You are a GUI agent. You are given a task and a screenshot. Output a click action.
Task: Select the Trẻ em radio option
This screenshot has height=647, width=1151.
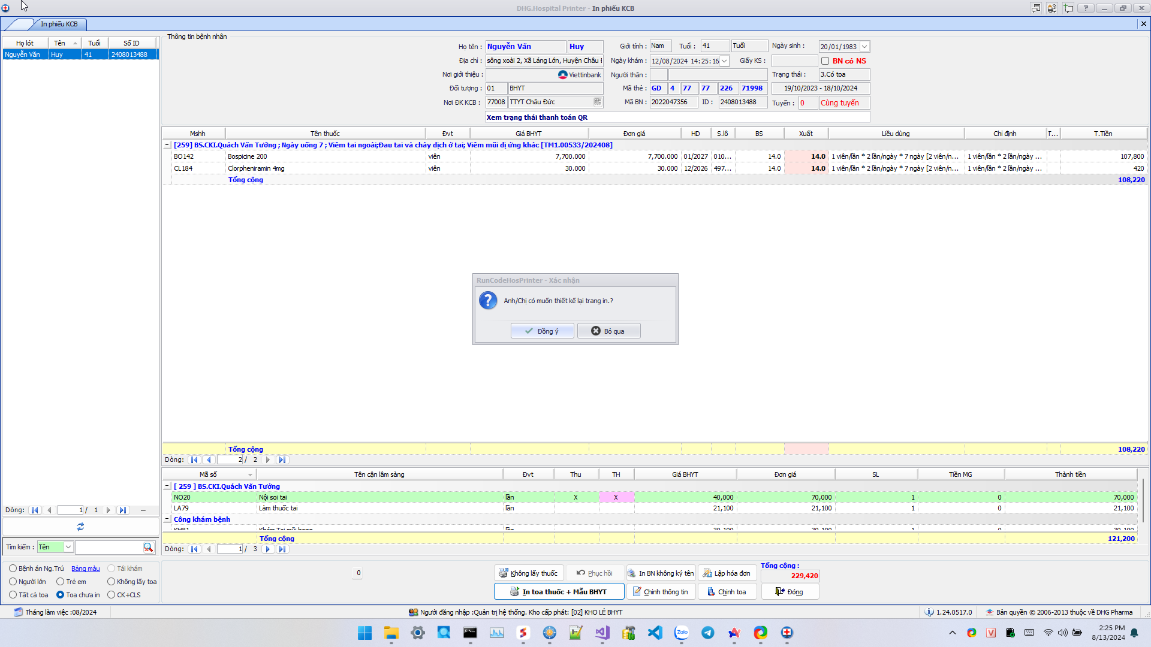[x=61, y=582]
